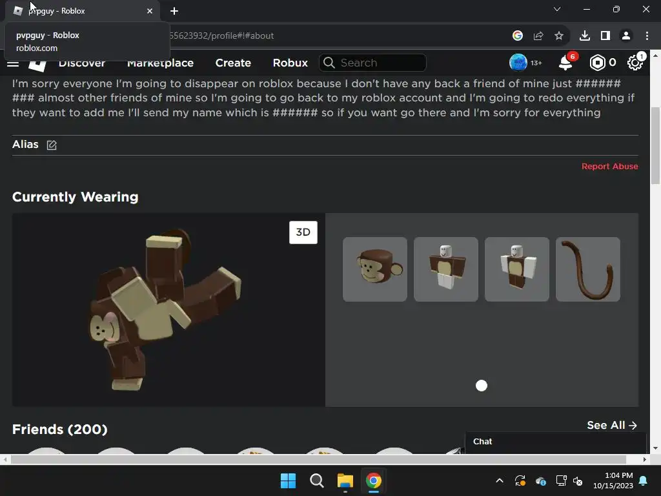The width and height of the screenshot is (661, 496).
Task: Click the wearing items page indicator dot
Action: pyautogui.click(x=482, y=386)
